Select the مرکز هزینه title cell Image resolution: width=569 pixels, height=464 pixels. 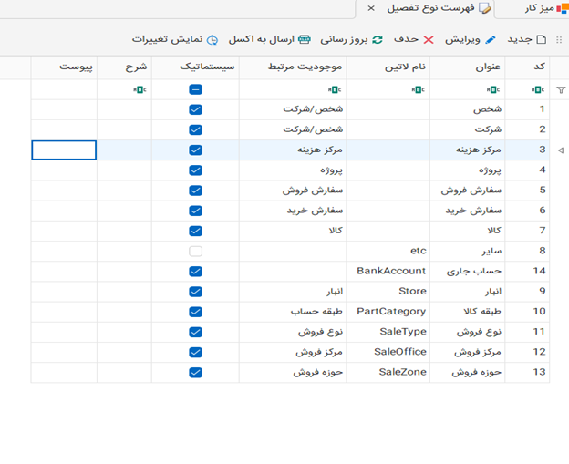[468, 150]
